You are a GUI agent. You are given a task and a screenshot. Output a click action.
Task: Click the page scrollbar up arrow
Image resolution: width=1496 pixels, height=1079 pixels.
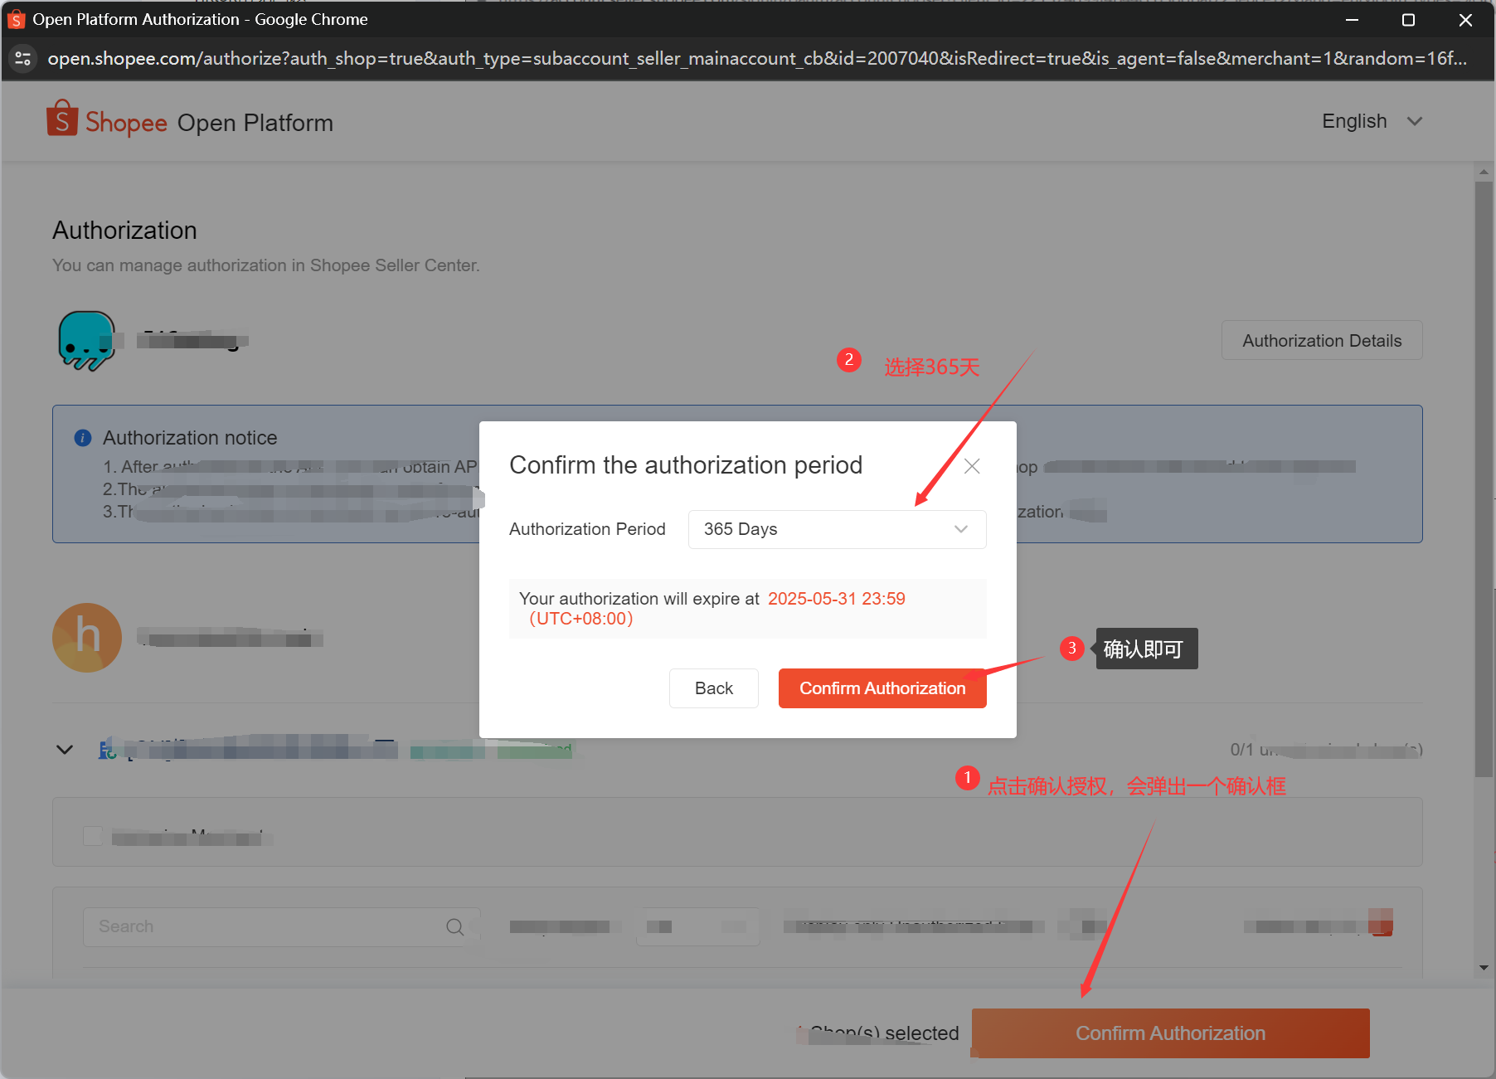pyautogui.click(x=1484, y=172)
